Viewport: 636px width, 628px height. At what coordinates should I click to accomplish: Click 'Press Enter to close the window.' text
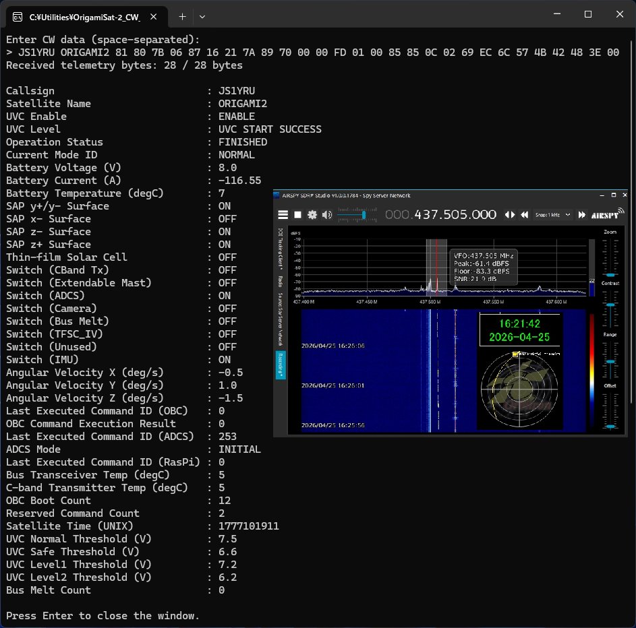click(x=103, y=615)
